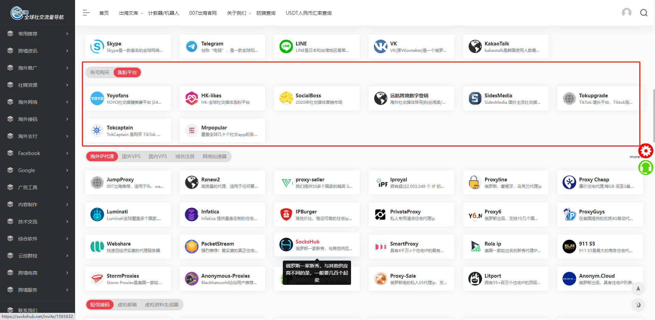Select the 首页 menu item

point(104,13)
